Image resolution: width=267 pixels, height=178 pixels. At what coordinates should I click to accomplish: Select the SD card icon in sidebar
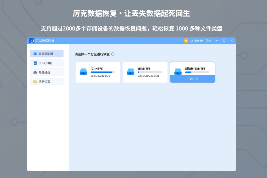point(35,63)
